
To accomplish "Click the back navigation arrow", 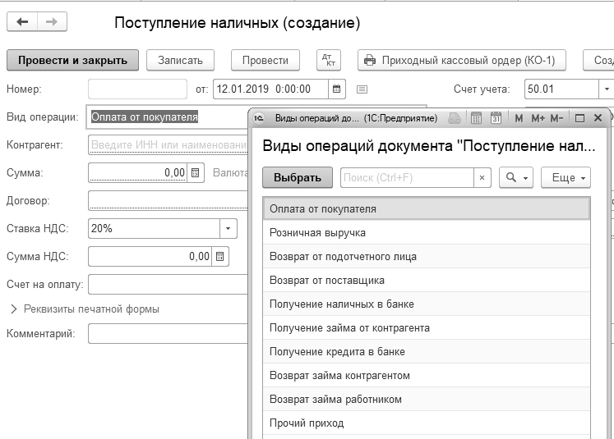I will click(22, 22).
